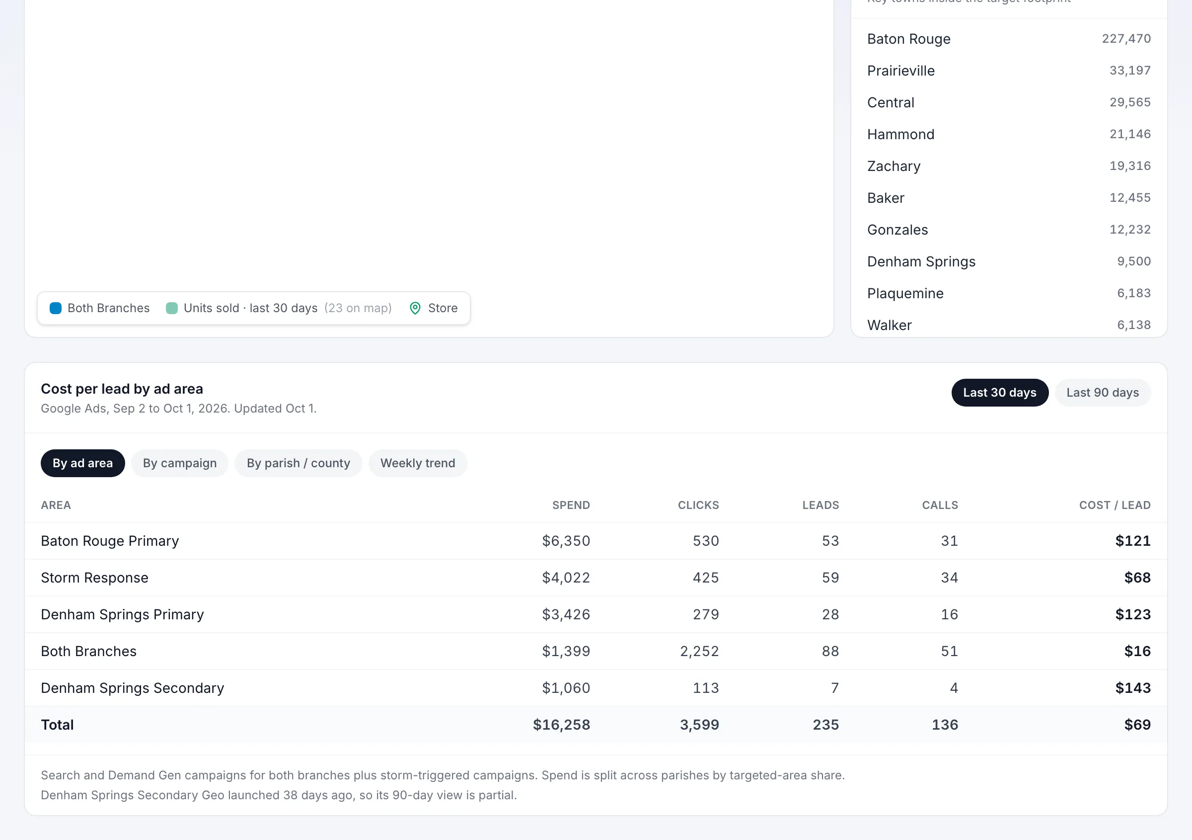The width and height of the screenshot is (1192, 840).
Task: Switch to By campaign tab
Action: (x=180, y=463)
